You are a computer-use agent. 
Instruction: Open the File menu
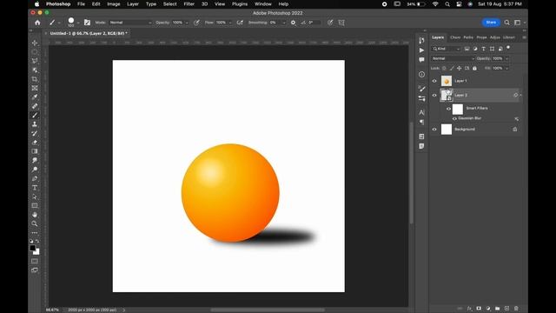pyautogui.click(x=81, y=3)
